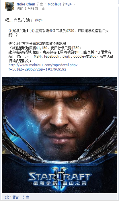Open the mobile01.com topicdetail.php URL

click(43, 65)
